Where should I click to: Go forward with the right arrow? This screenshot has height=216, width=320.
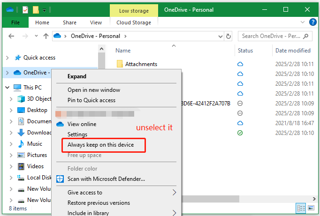coord(25,36)
